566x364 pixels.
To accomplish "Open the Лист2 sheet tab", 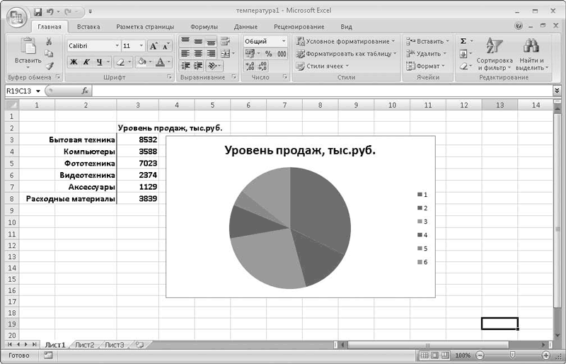I will tap(84, 345).
